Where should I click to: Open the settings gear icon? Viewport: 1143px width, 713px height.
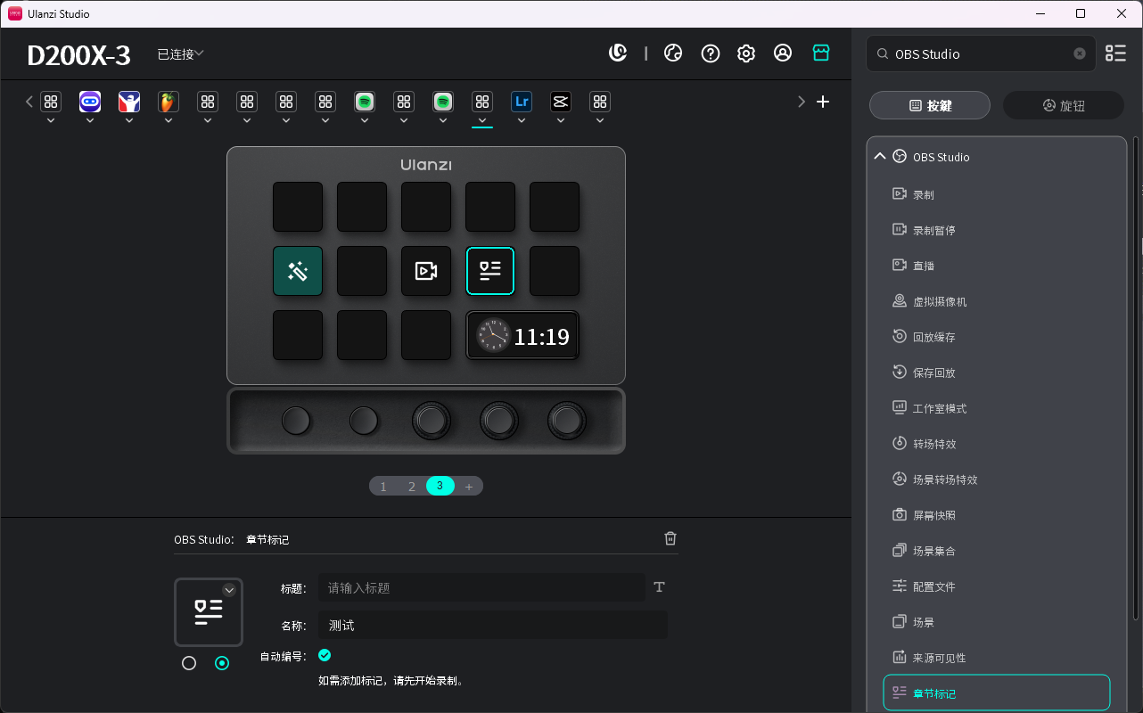click(745, 53)
